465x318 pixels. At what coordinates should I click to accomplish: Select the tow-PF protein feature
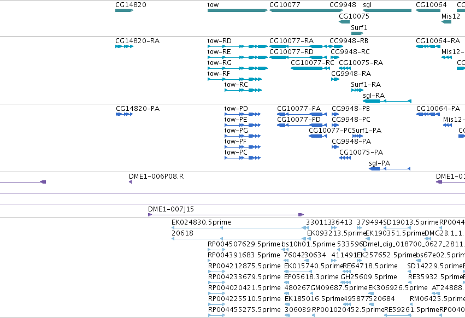pos(243,147)
